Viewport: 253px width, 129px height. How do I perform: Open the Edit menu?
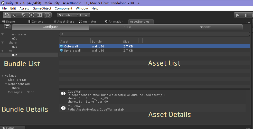point(13,8)
